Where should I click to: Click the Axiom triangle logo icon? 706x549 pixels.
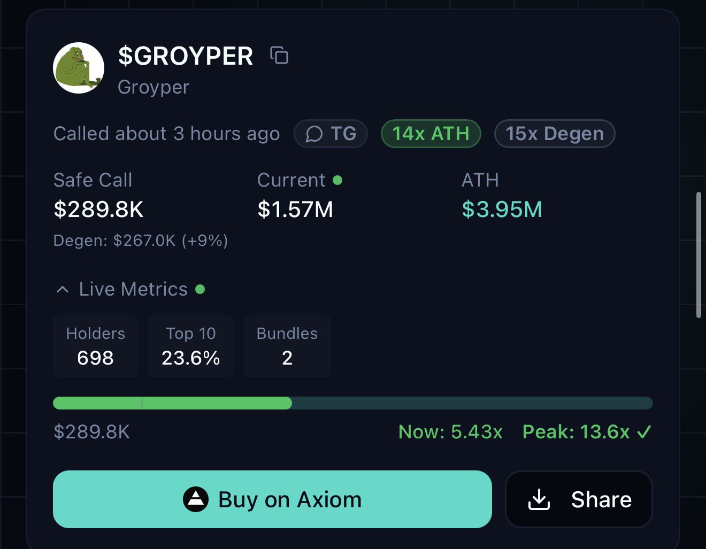[x=196, y=500]
